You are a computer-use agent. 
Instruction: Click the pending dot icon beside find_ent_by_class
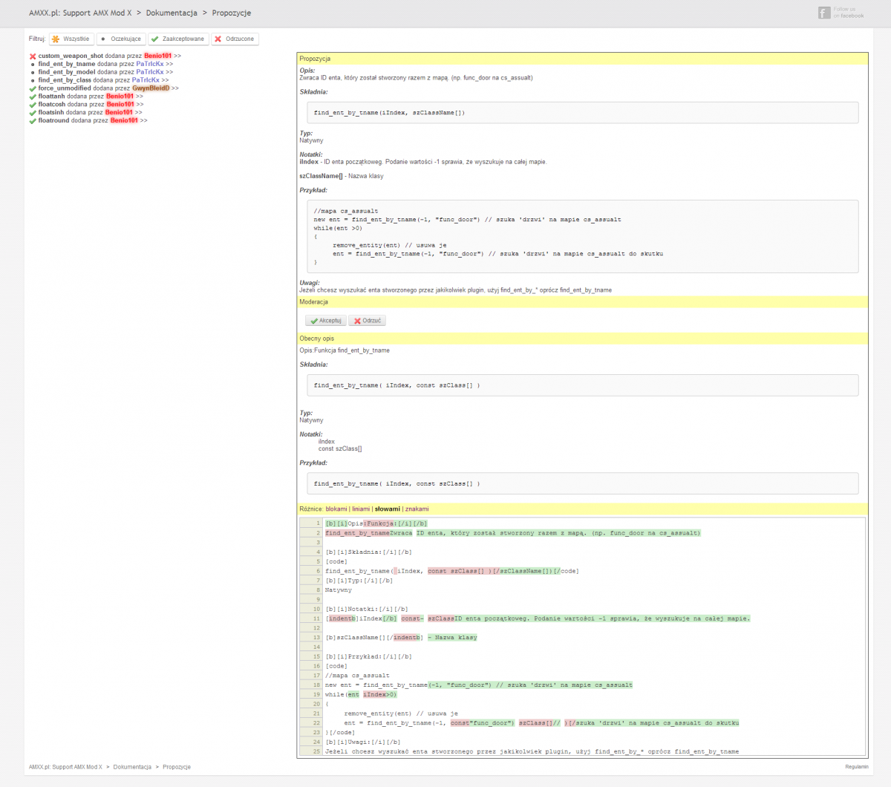click(33, 80)
